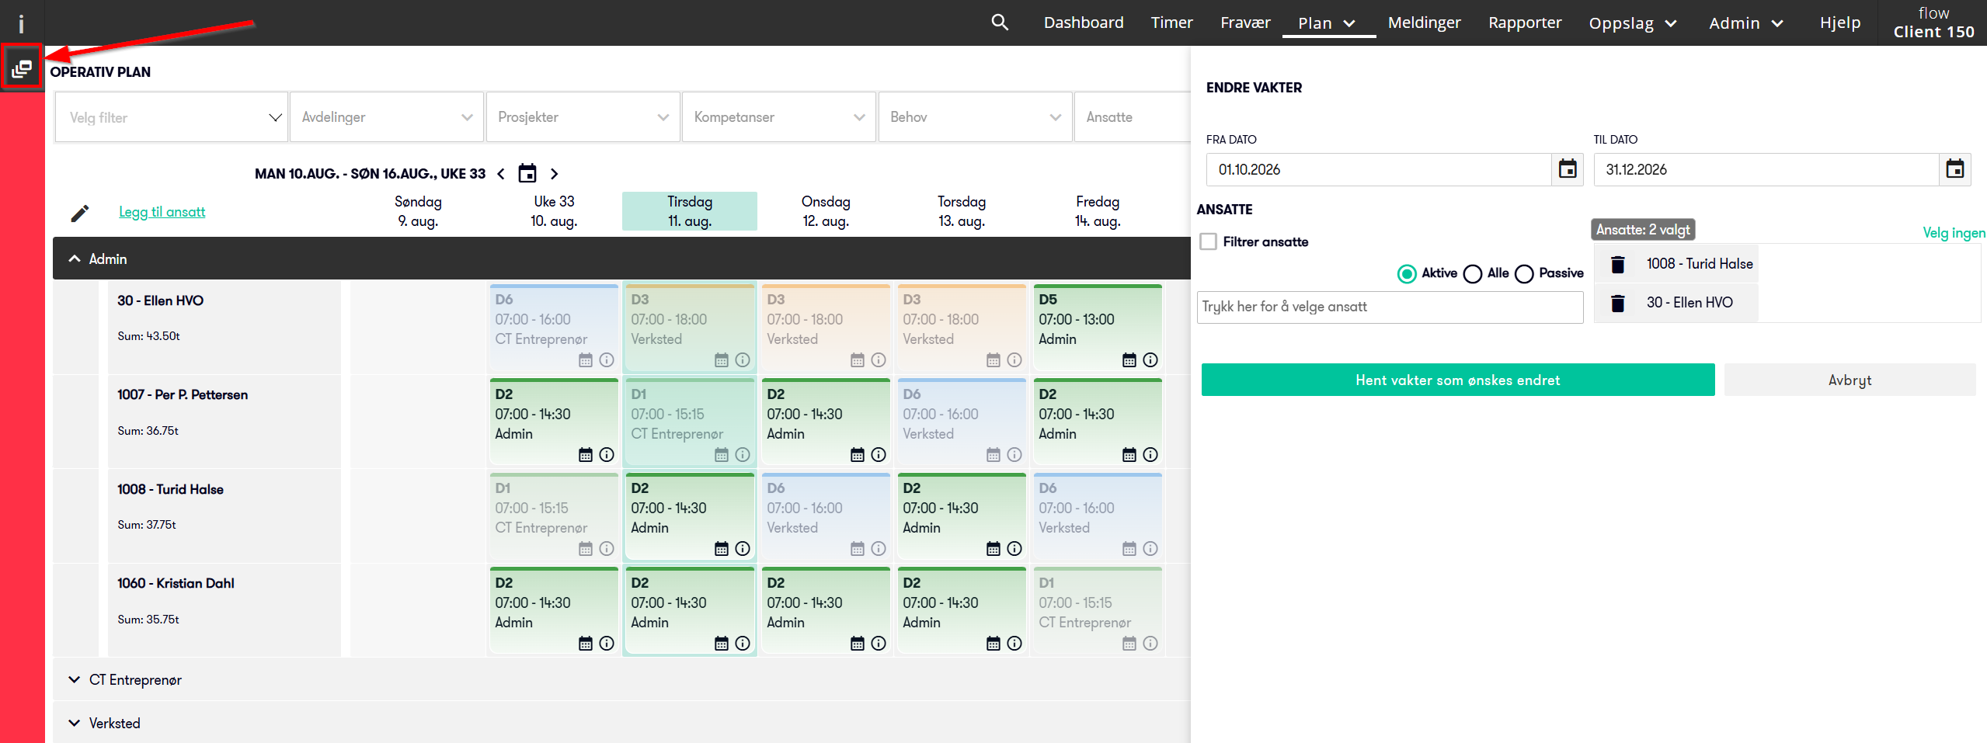Open the Hjelp menu item

[x=1840, y=23]
